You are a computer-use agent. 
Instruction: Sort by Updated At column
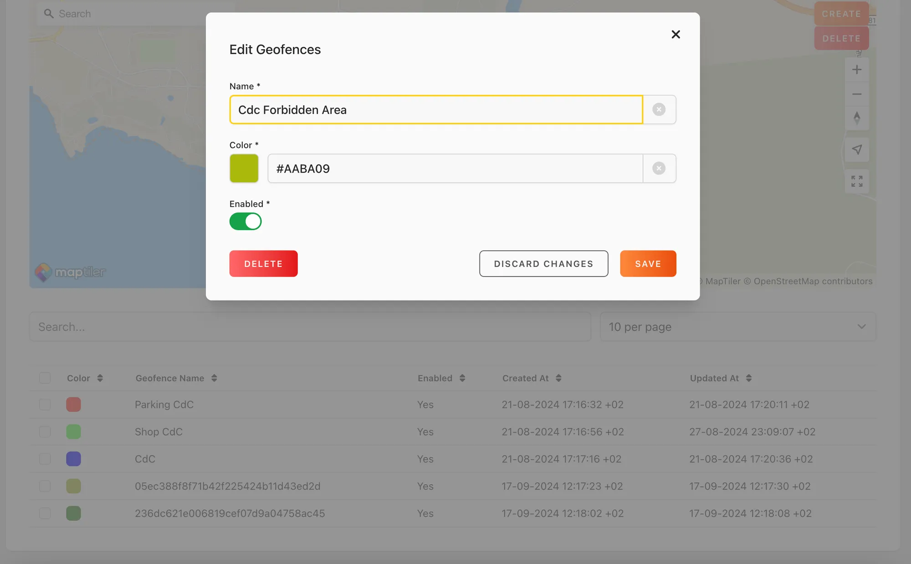[x=721, y=378]
